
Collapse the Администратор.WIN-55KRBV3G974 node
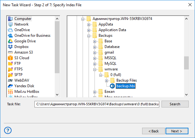(x=83, y=19)
